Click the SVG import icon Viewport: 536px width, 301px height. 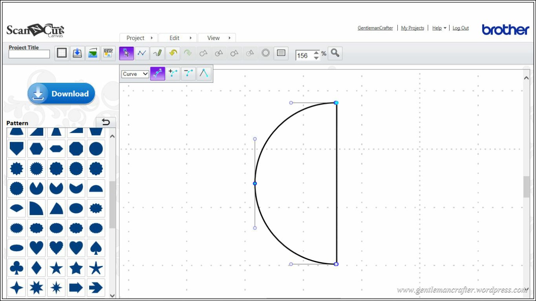pyautogui.click(x=108, y=53)
